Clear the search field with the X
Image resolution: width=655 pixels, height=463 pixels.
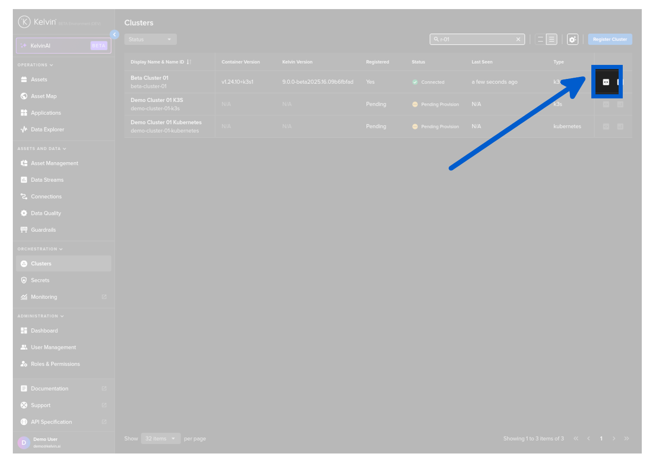click(x=518, y=40)
